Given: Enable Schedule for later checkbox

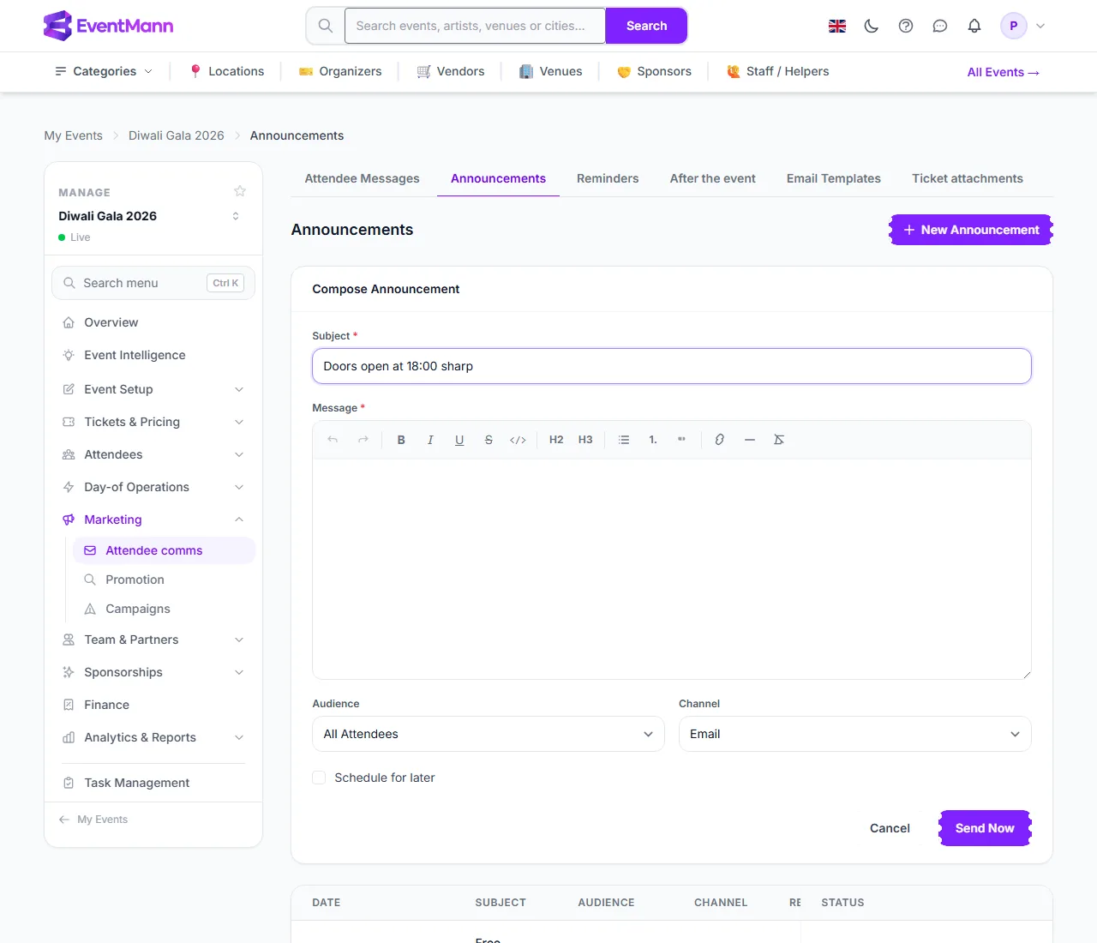Looking at the screenshot, I should click(x=319, y=778).
